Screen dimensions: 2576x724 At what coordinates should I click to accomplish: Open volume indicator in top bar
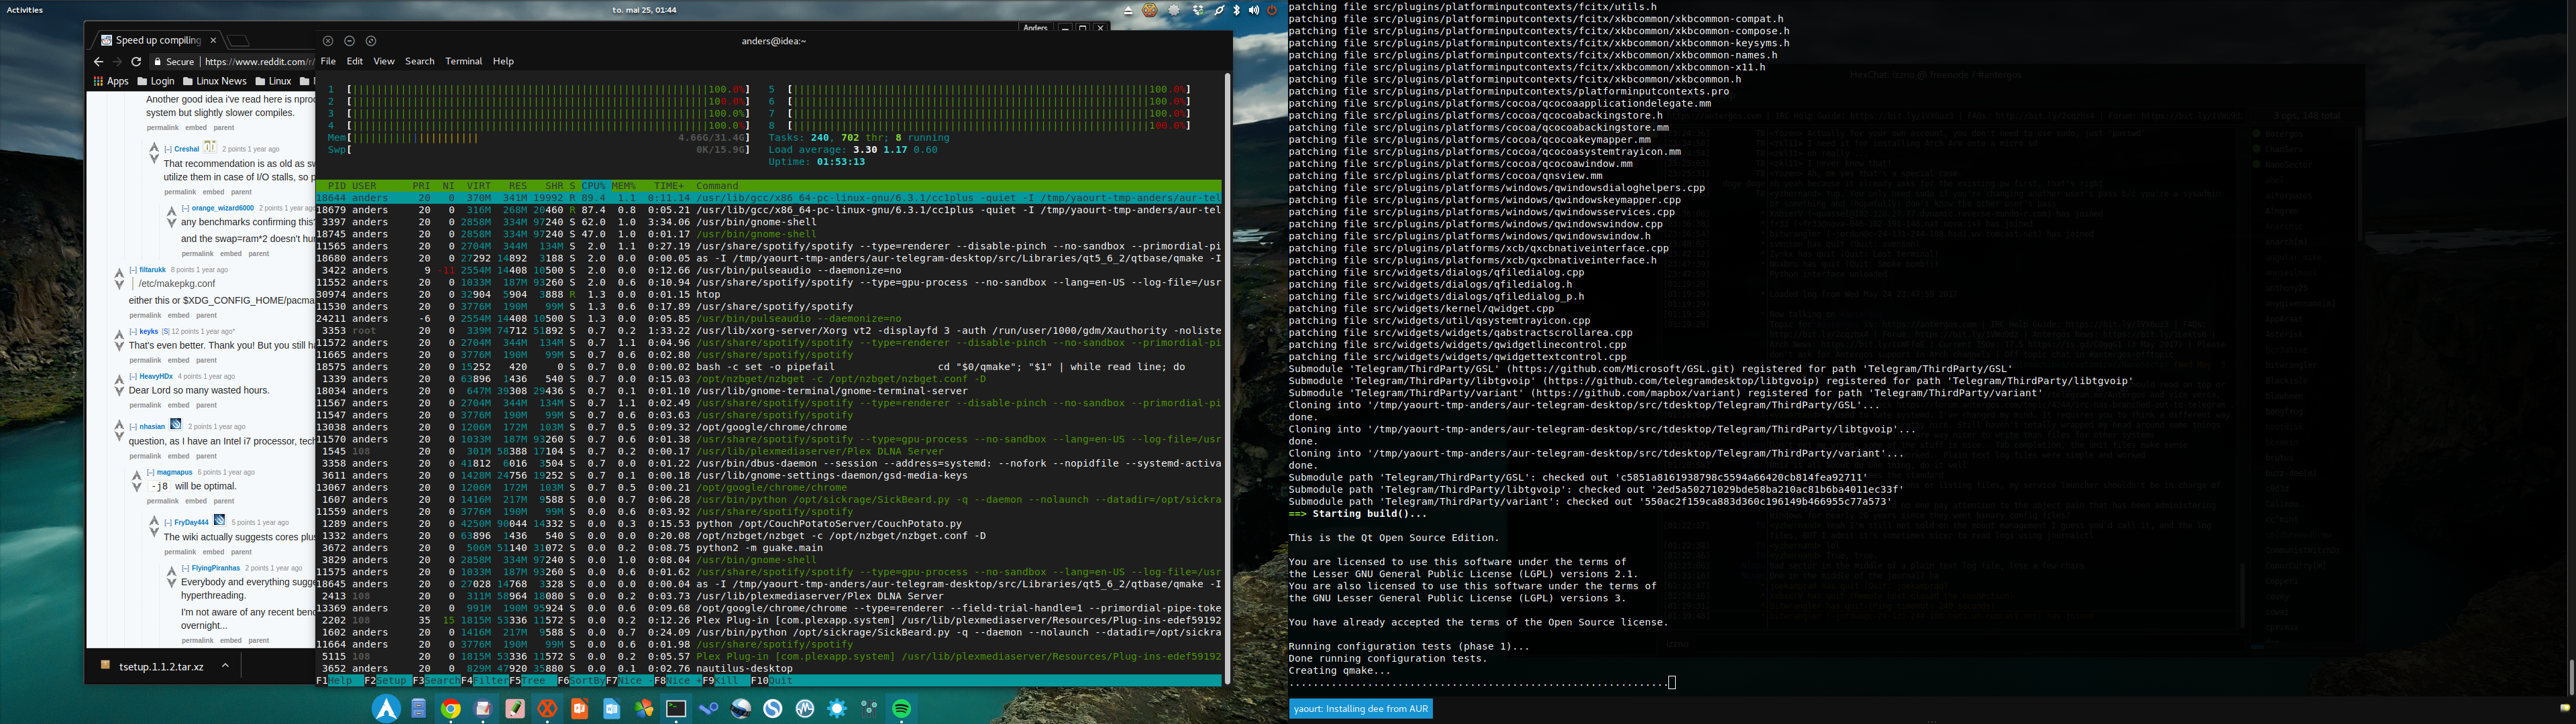tap(1255, 10)
